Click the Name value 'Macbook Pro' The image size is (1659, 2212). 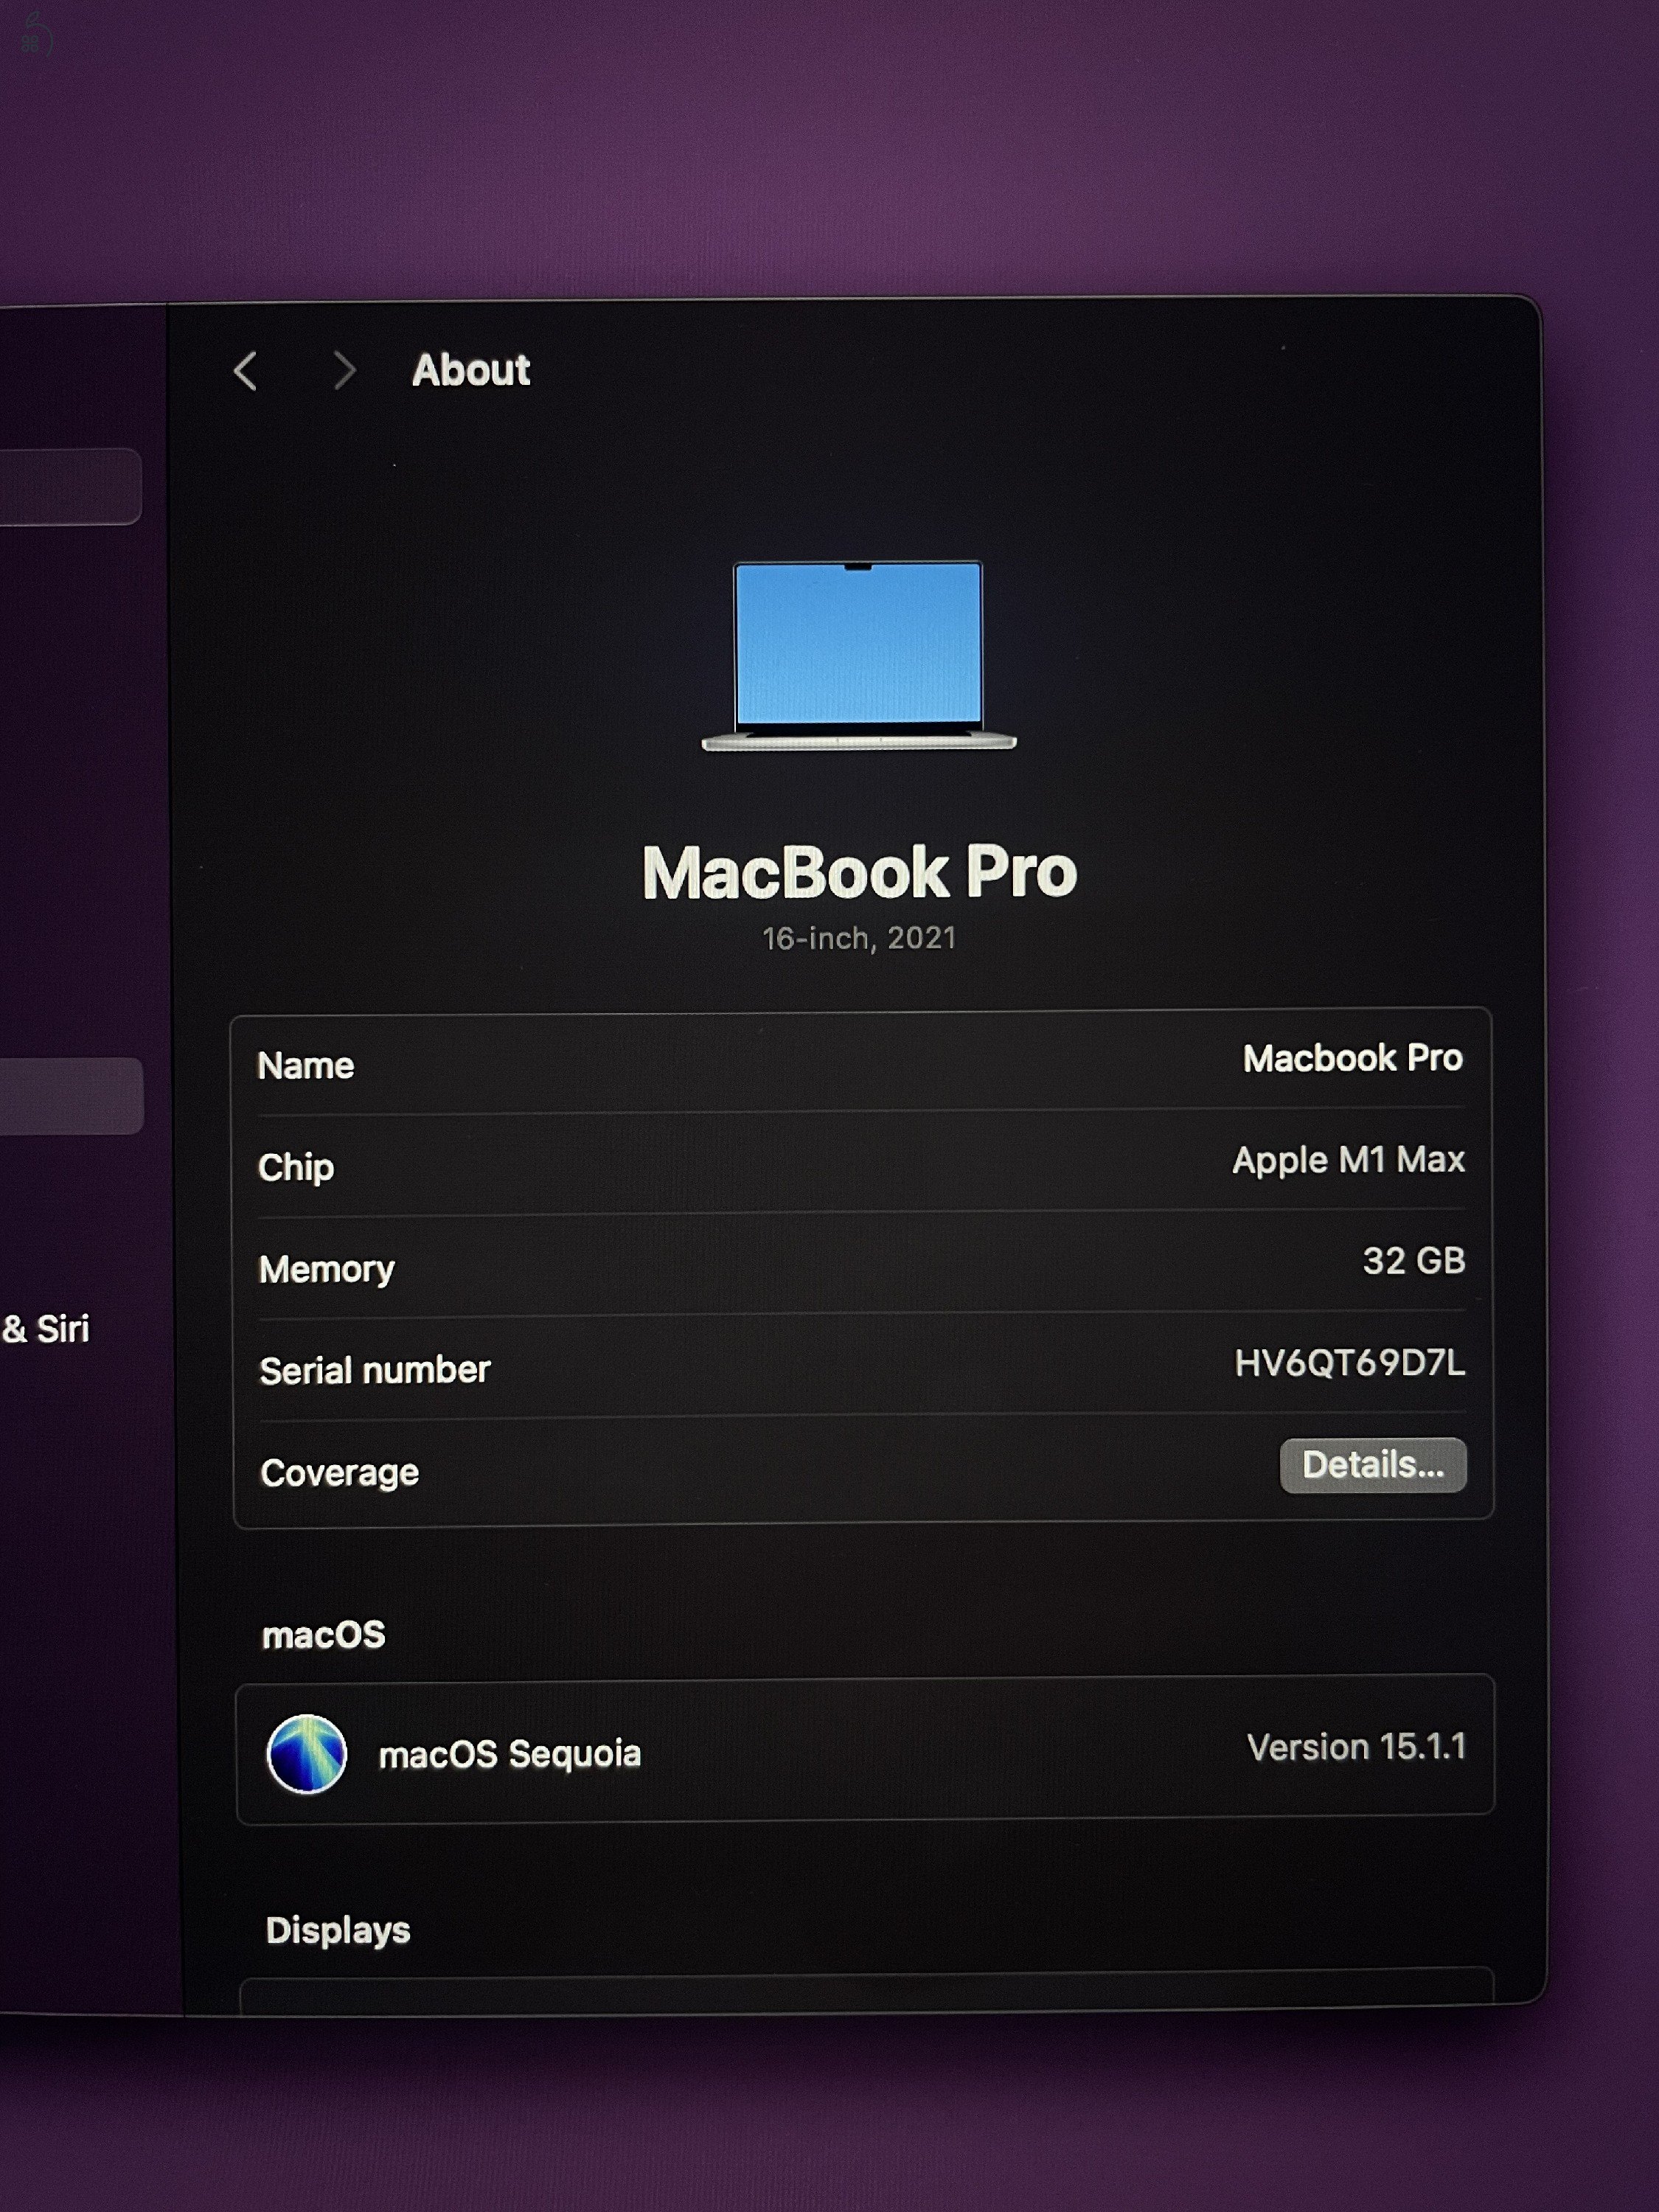coord(1352,1058)
